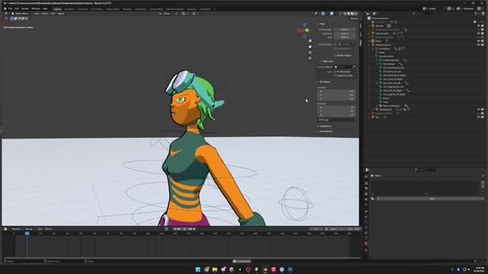Click the eyedropper next to Lock to Object

354,67
